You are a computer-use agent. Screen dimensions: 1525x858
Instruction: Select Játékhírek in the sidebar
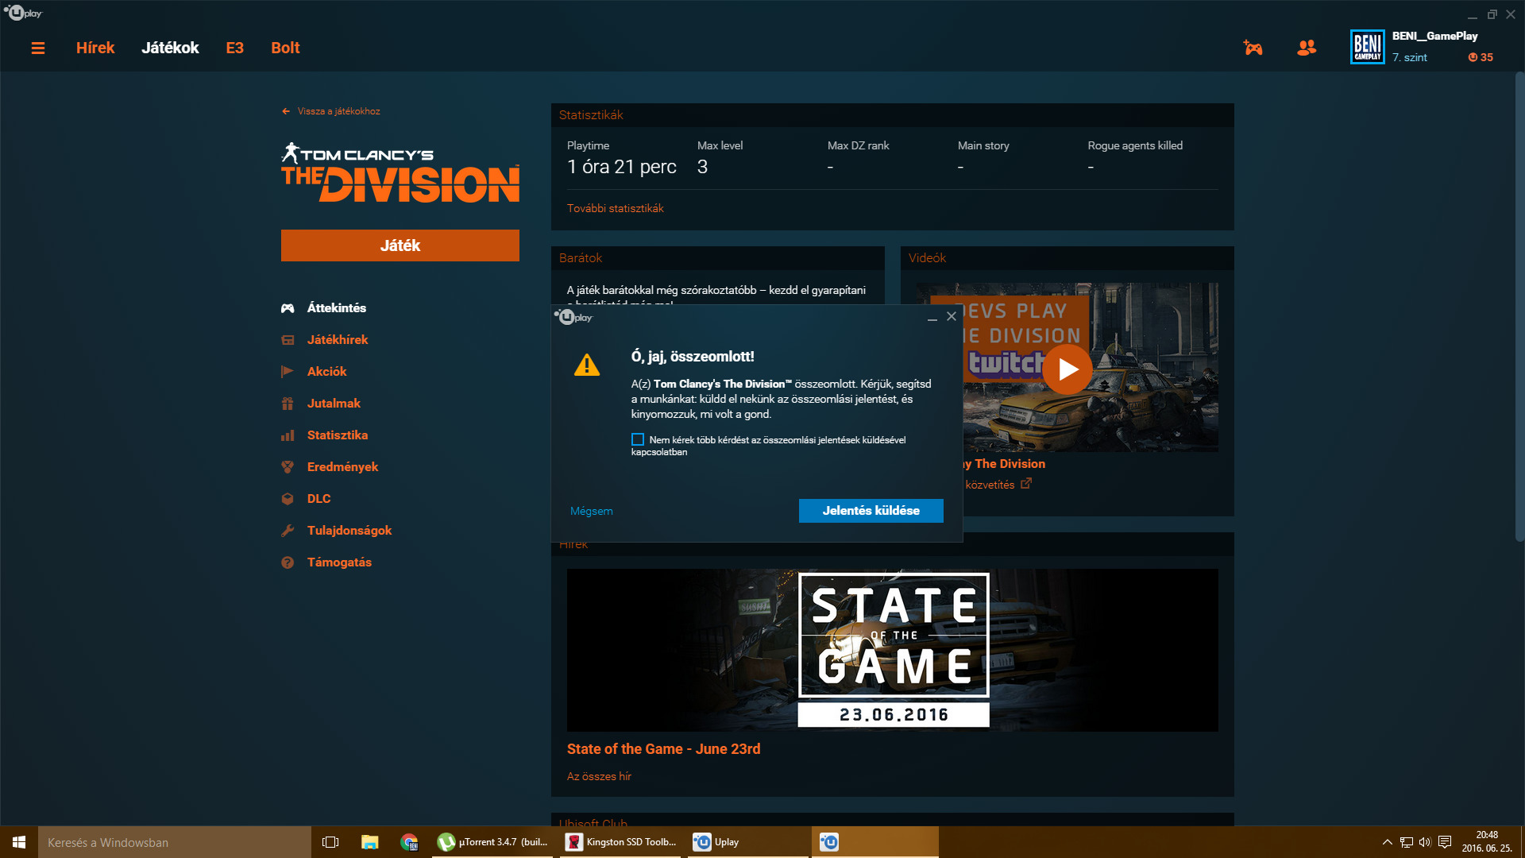click(x=338, y=340)
